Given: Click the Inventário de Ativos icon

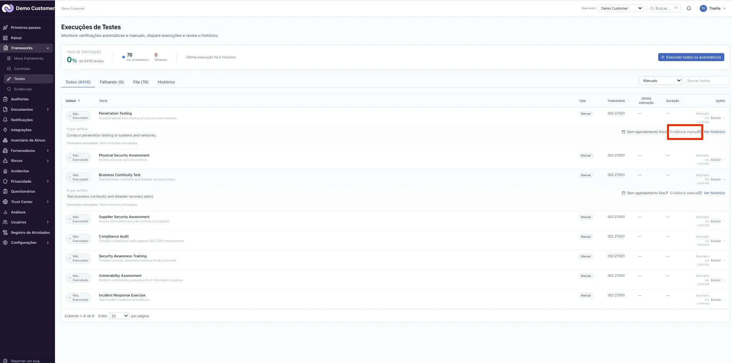Looking at the screenshot, I should point(5,140).
